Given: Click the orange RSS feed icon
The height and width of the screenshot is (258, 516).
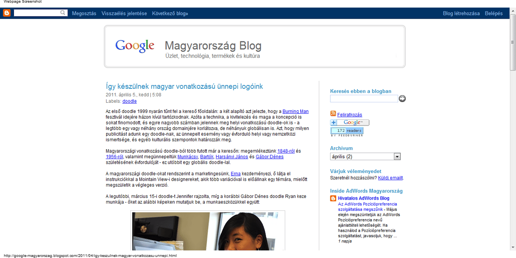Looking at the screenshot, I should 333,114.
